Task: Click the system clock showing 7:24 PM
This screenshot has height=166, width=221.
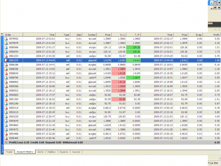Action: point(213,163)
